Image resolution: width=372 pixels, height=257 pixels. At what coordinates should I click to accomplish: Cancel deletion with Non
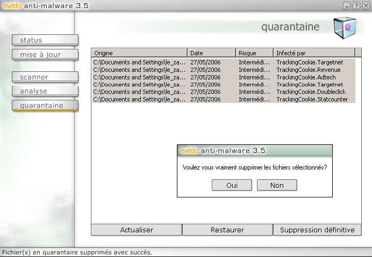277,185
